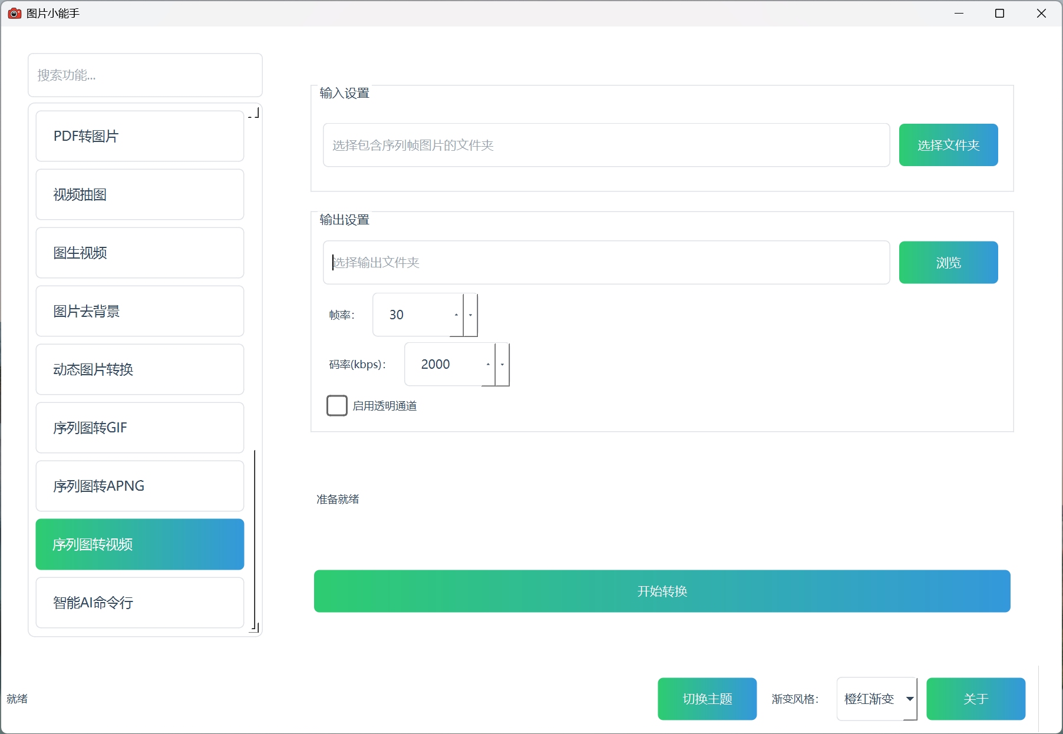Close the 图片小能手 window
This screenshot has height=734, width=1063.
click(x=1041, y=13)
